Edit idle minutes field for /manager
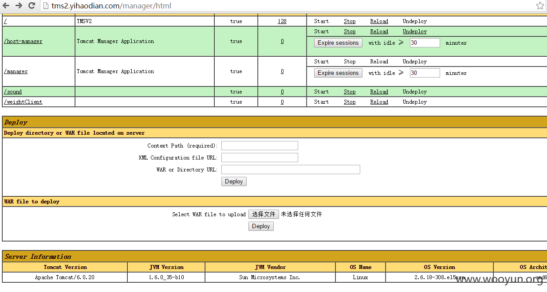This screenshot has width=547, height=292. (x=425, y=73)
